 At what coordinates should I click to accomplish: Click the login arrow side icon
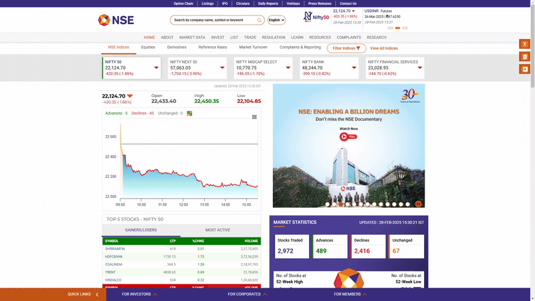pos(524,70)
